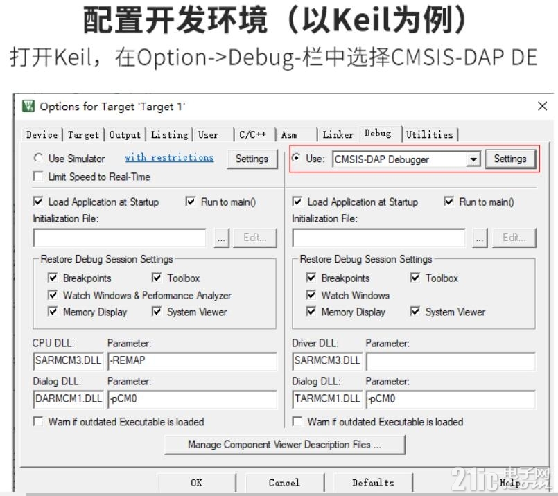
Task: Open the Help button
Action: (510, 483)
